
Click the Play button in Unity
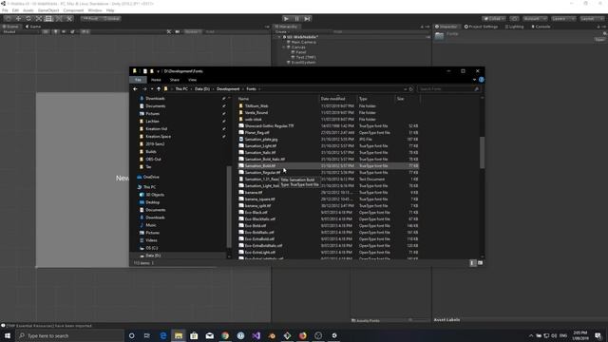click(286, 19)
